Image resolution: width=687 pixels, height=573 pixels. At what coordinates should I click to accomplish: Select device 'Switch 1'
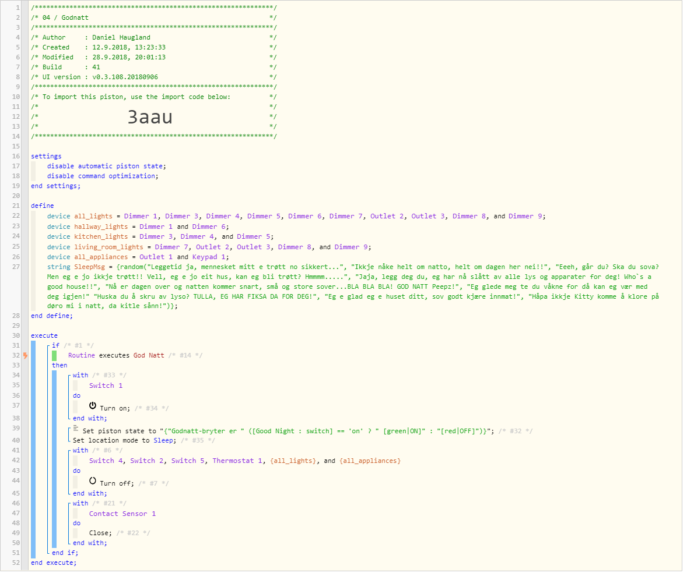106,387
